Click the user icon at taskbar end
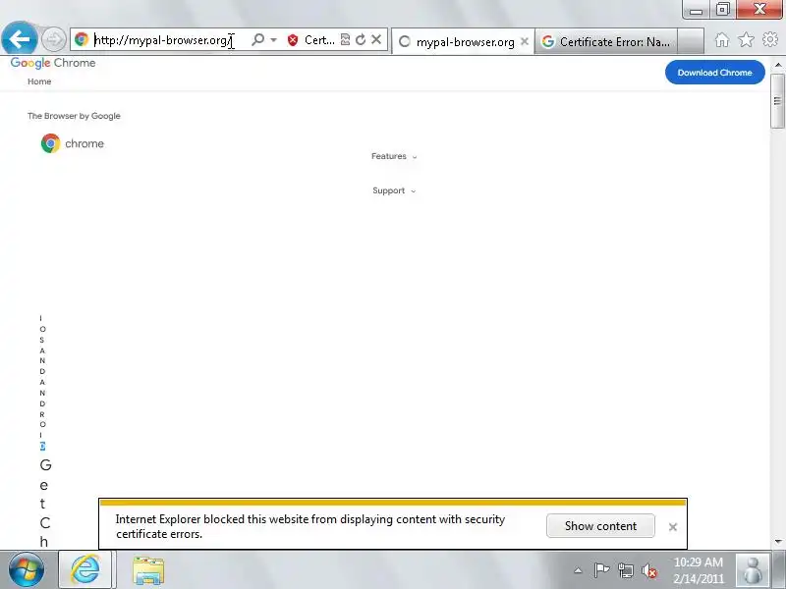Screen dimensions: 786x589 click(753, 570)
